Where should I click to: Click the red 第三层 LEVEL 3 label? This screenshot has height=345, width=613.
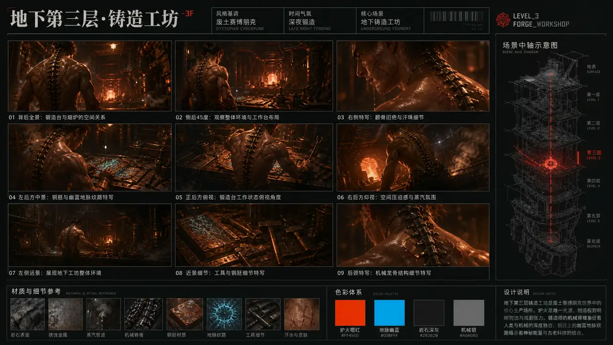pyautogui.click(x=593, y=154)
